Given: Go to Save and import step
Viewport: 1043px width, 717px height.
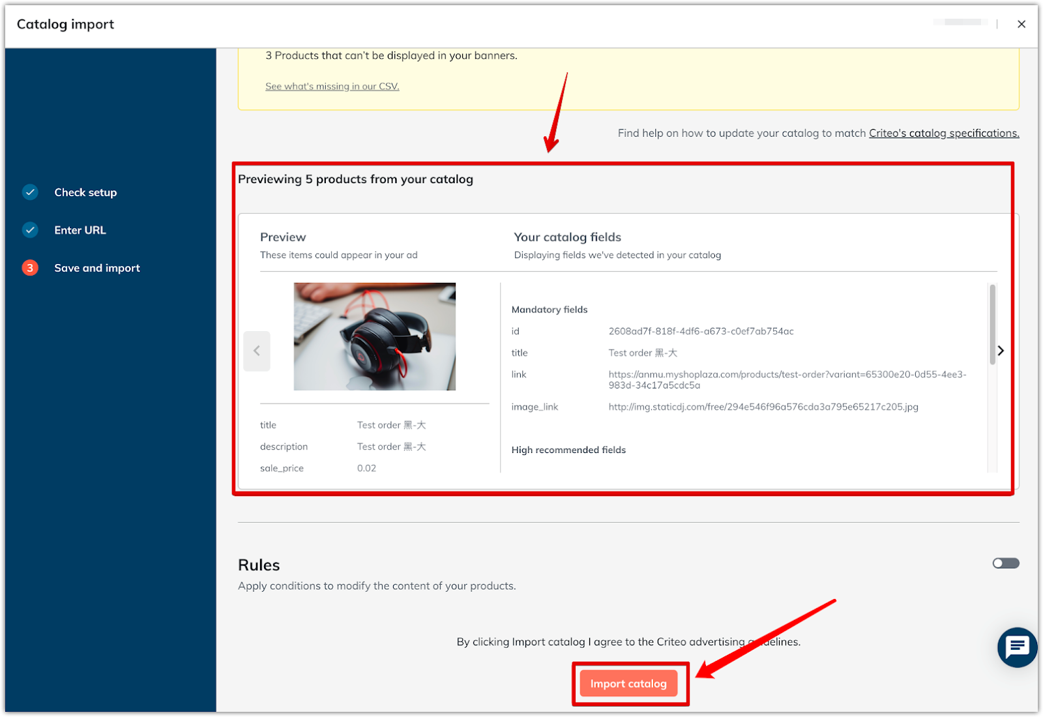Looking at the screenshot, I should click(97, 268).
